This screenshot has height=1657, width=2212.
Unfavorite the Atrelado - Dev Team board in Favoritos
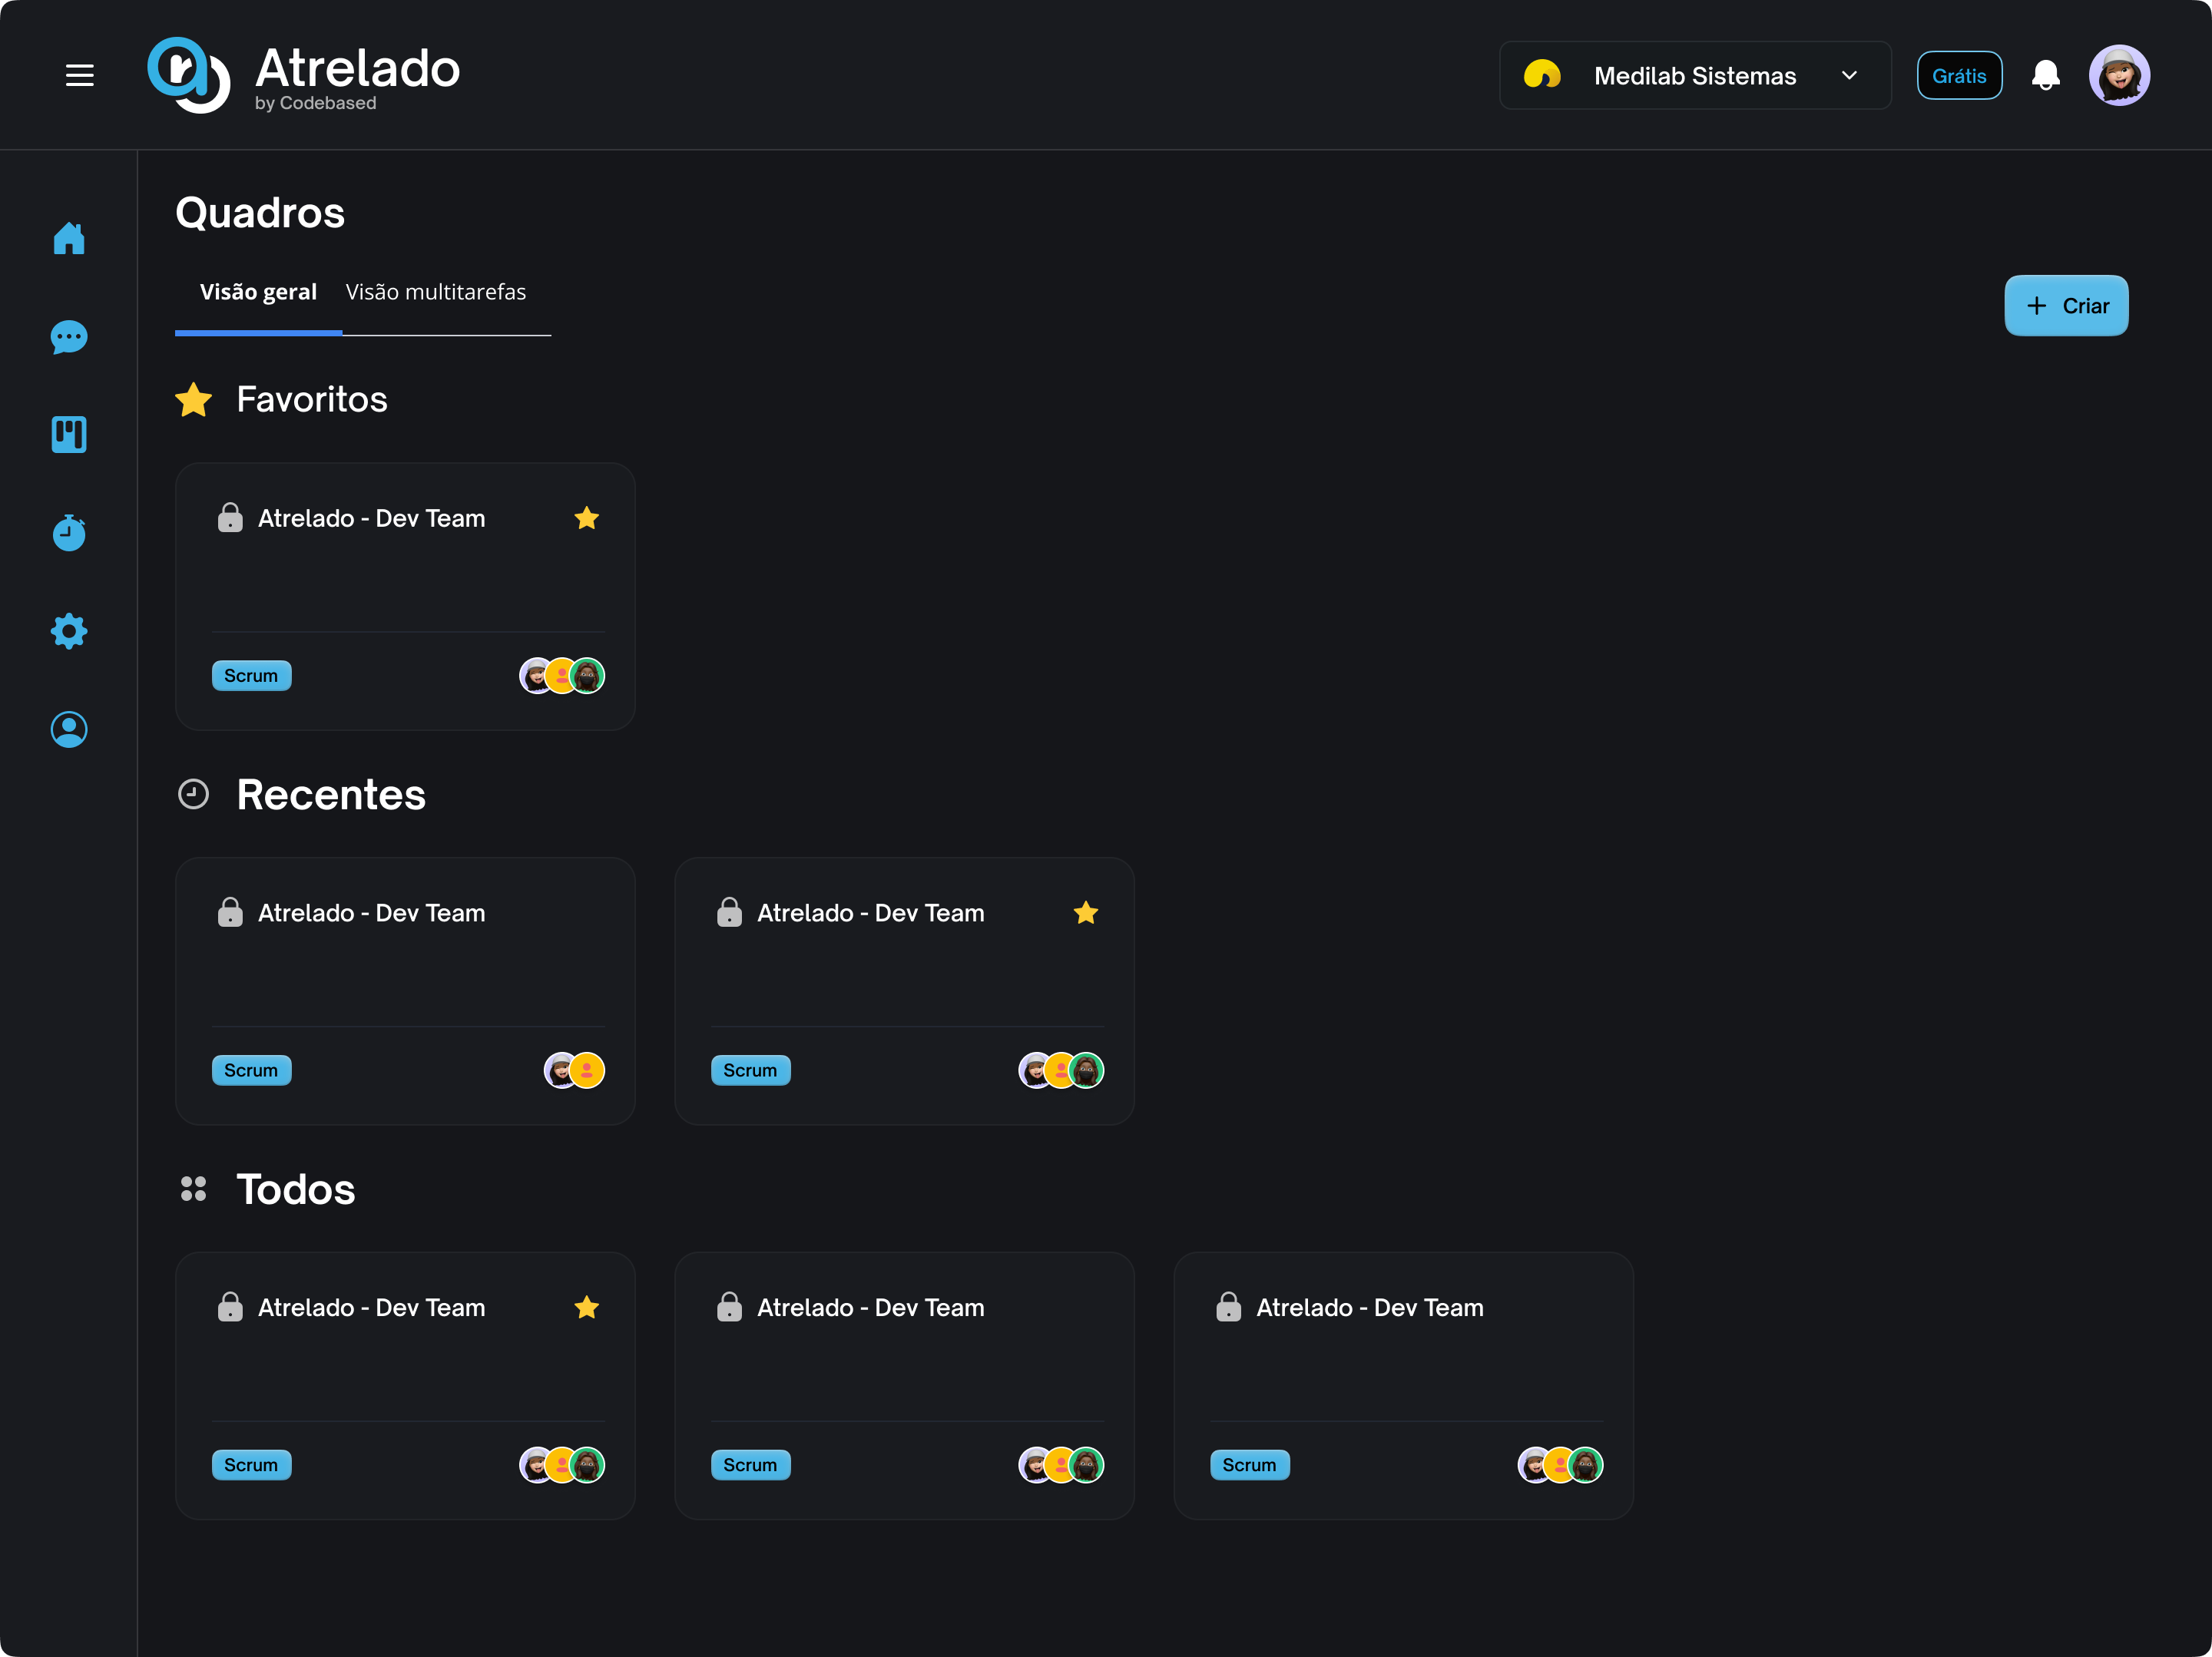(x=587, y=518)
